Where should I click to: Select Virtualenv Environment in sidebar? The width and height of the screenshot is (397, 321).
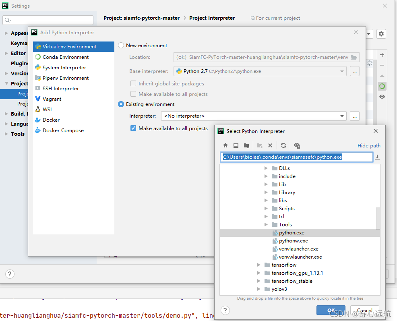pos(74,47)
